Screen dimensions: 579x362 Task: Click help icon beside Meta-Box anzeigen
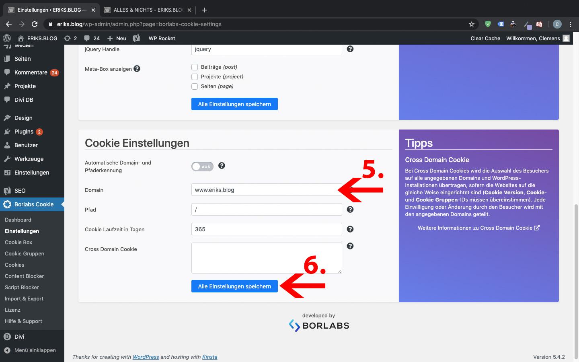pos(137,68)
